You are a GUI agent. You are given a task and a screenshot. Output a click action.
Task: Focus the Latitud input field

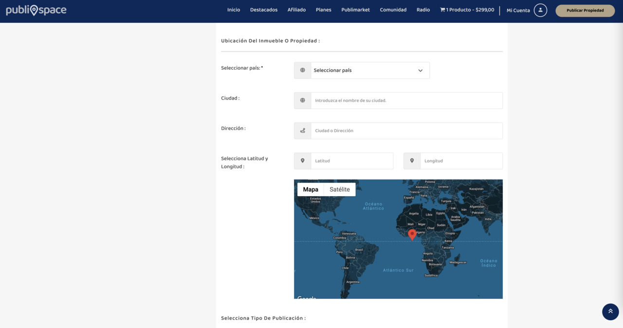point(352,161)
